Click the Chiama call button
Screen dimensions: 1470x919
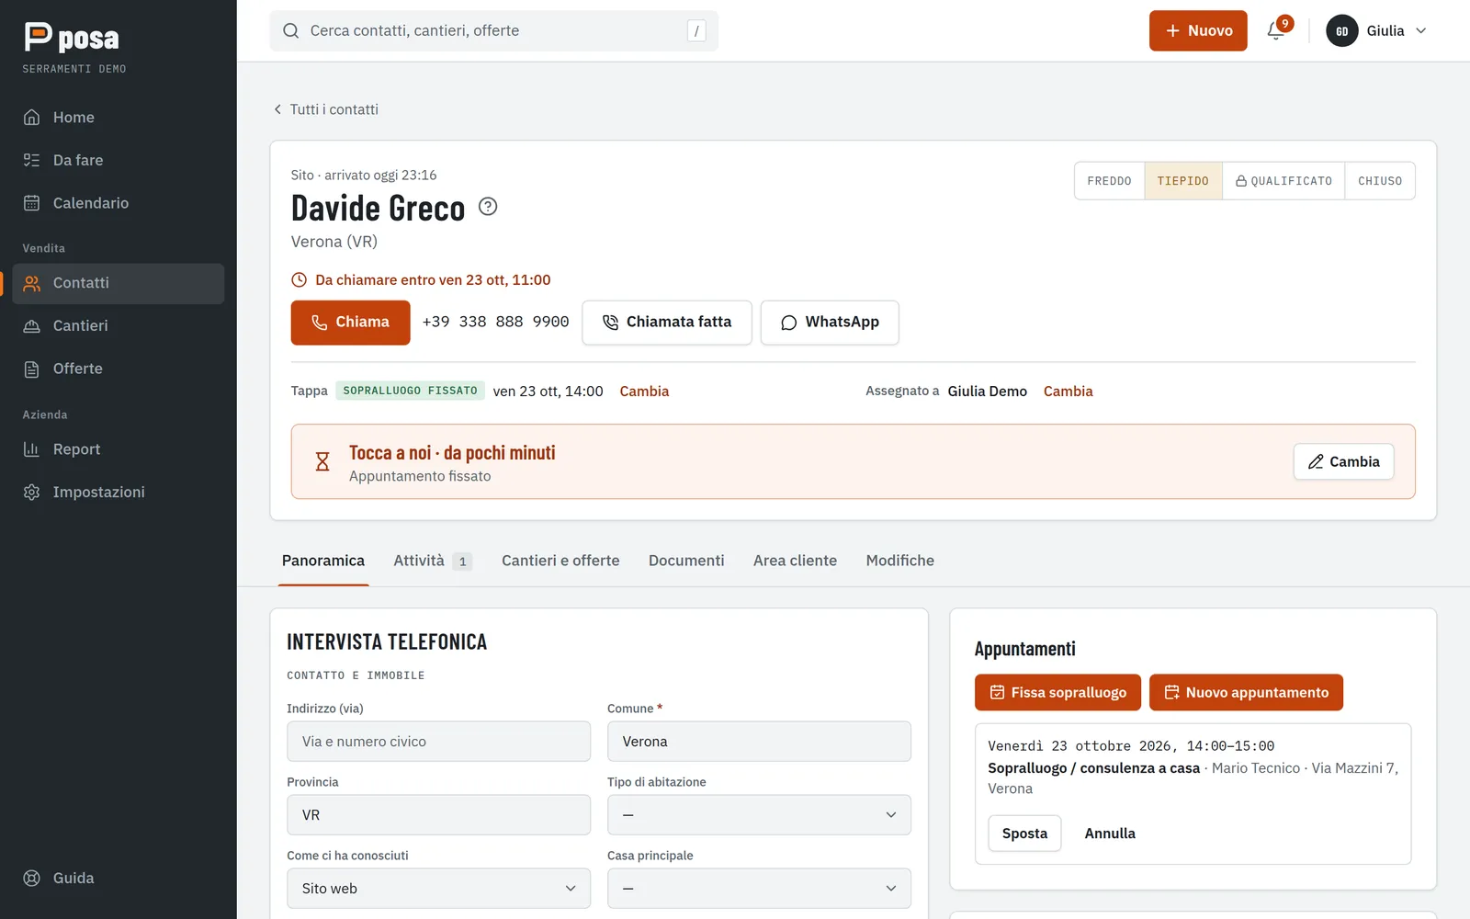(350, 323)
